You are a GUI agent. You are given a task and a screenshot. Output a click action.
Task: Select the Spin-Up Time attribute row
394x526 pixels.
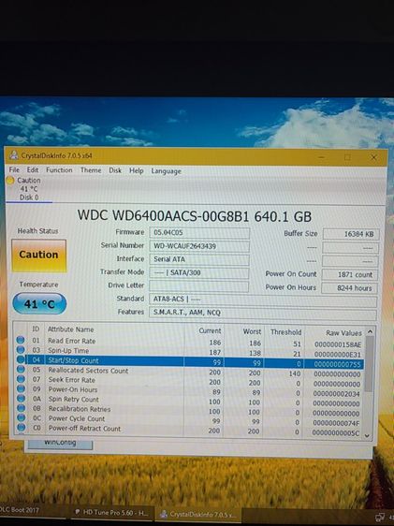tap(190, 352)
